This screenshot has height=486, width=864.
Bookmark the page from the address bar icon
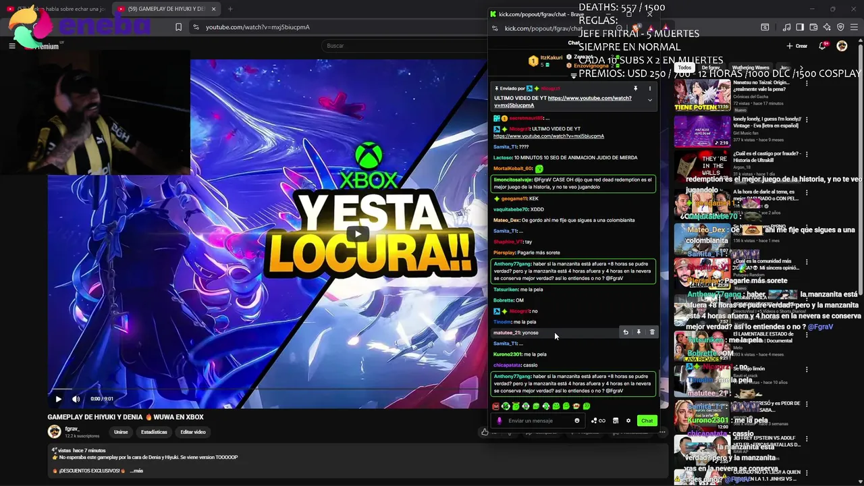[x=178, y=27]
